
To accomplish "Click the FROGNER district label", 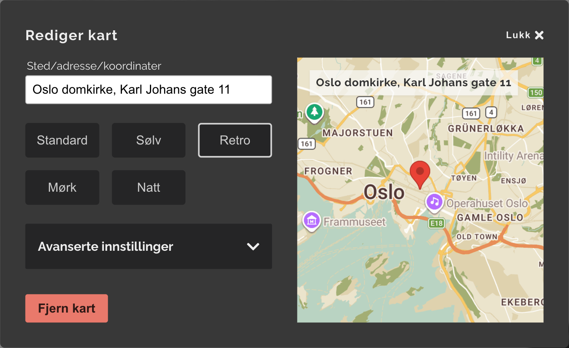I will 328,171.
